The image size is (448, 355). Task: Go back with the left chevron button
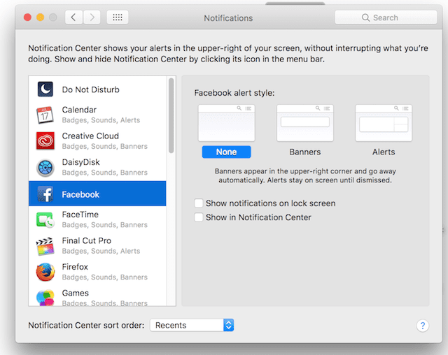73,17
